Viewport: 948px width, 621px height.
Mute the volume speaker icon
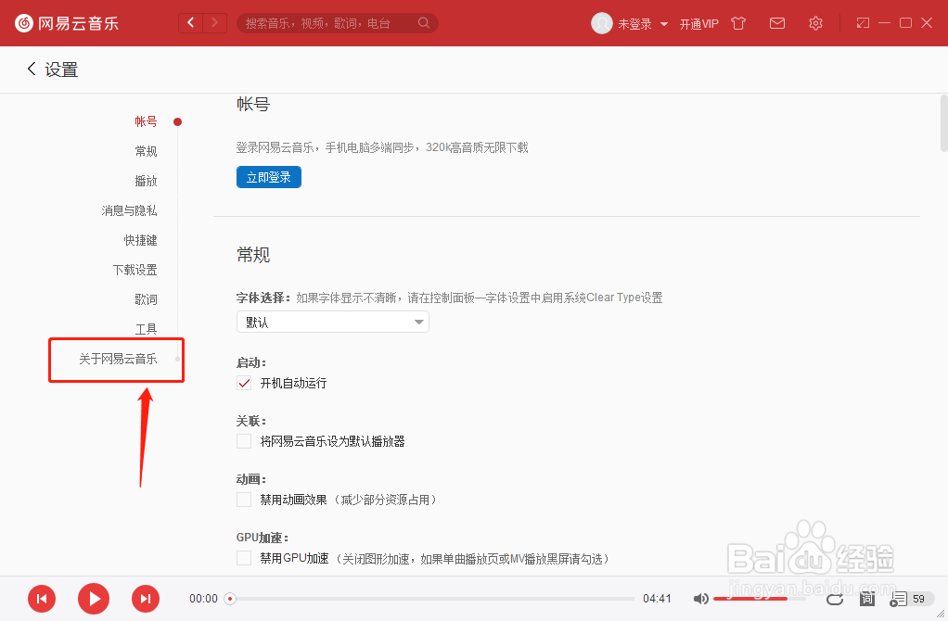click(x=700, y=599)
